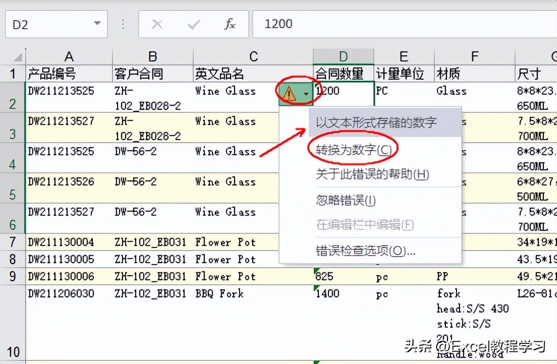Image resolution: width=557 pixels, height=364 pixels.
Task: Select cell D10 containing 1400
Action: (x=343, y=323)
